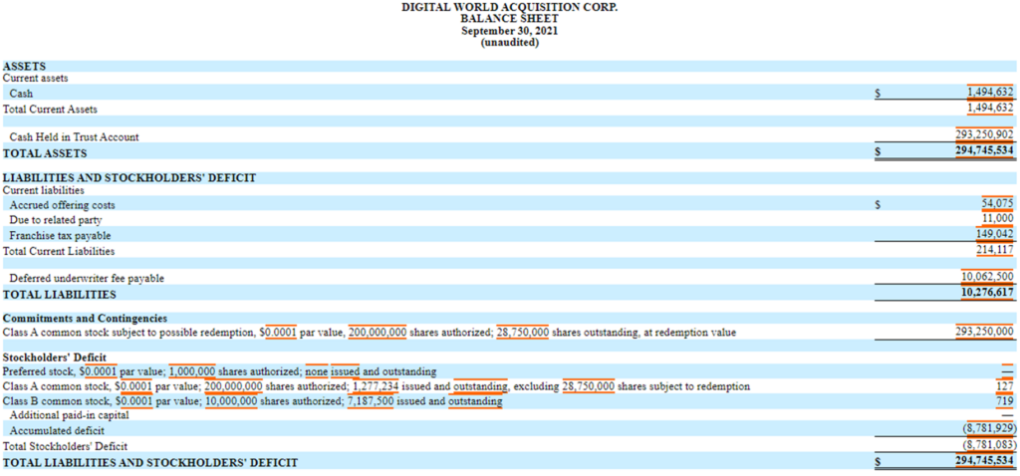Select the Due to related party amount 11,000
The image size is (1020, 476).
coord(997,219)
